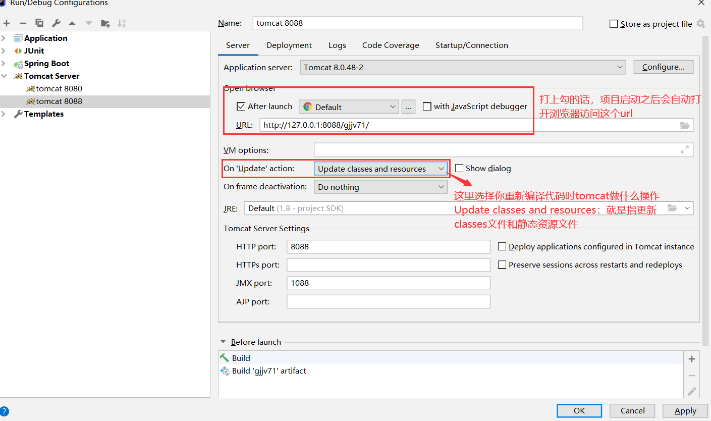This screenshot has width=711, height=421.
Task: Switch to the Server tab
Action: [x=238, y=45]
